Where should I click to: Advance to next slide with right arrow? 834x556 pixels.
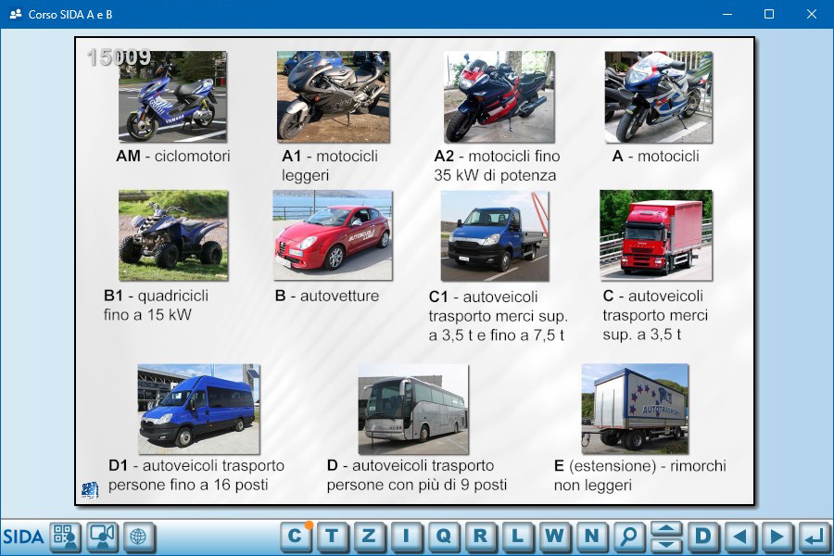pos(777,536)
